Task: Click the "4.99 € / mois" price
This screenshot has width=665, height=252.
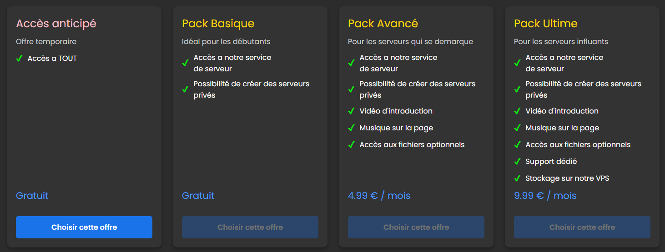Action: [x=379, y=196]
